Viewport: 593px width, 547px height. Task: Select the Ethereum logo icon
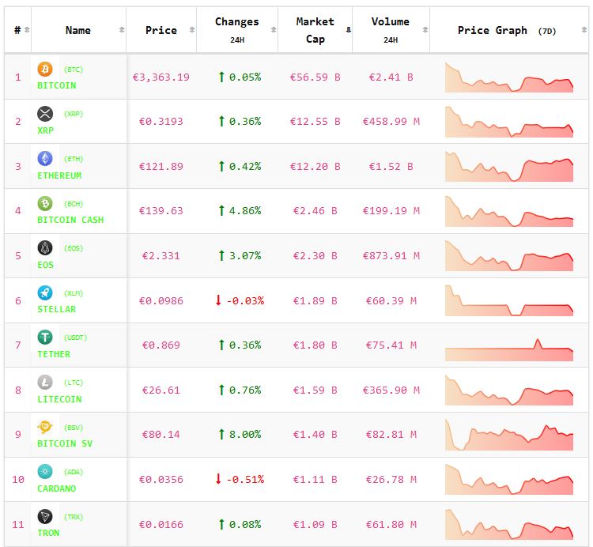(x=45, y=159)
